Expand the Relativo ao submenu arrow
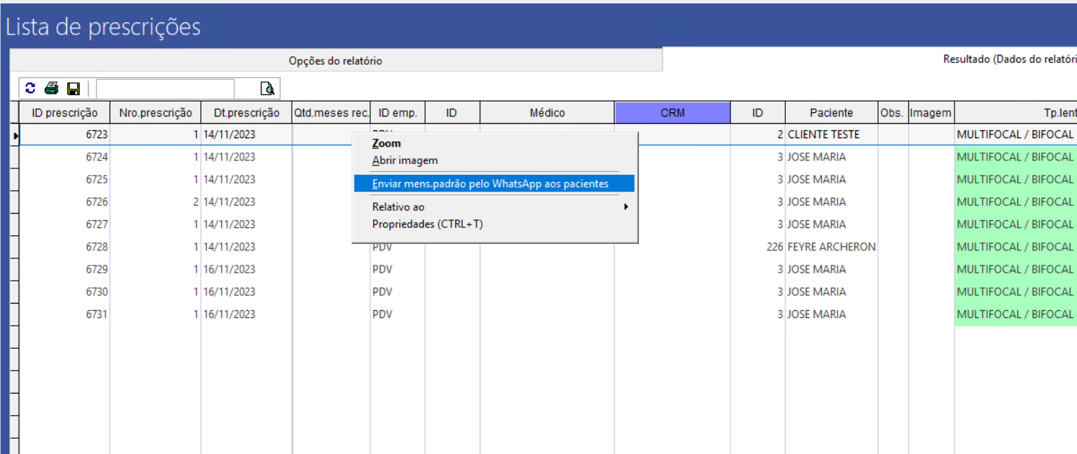1077x454 pixels. coord(626,206)
